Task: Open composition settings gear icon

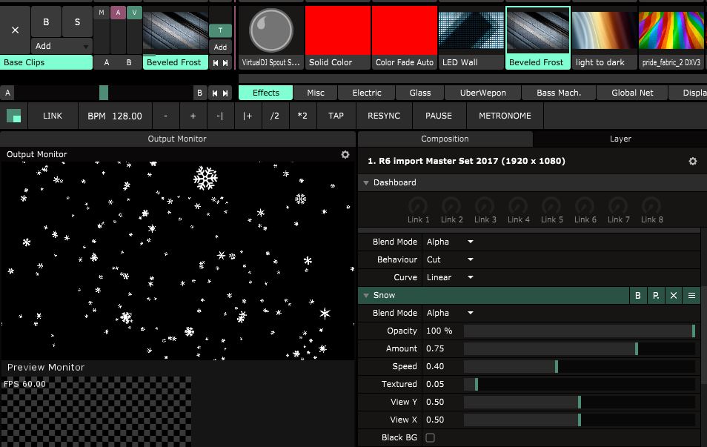Action: click(x=692, y=162)
